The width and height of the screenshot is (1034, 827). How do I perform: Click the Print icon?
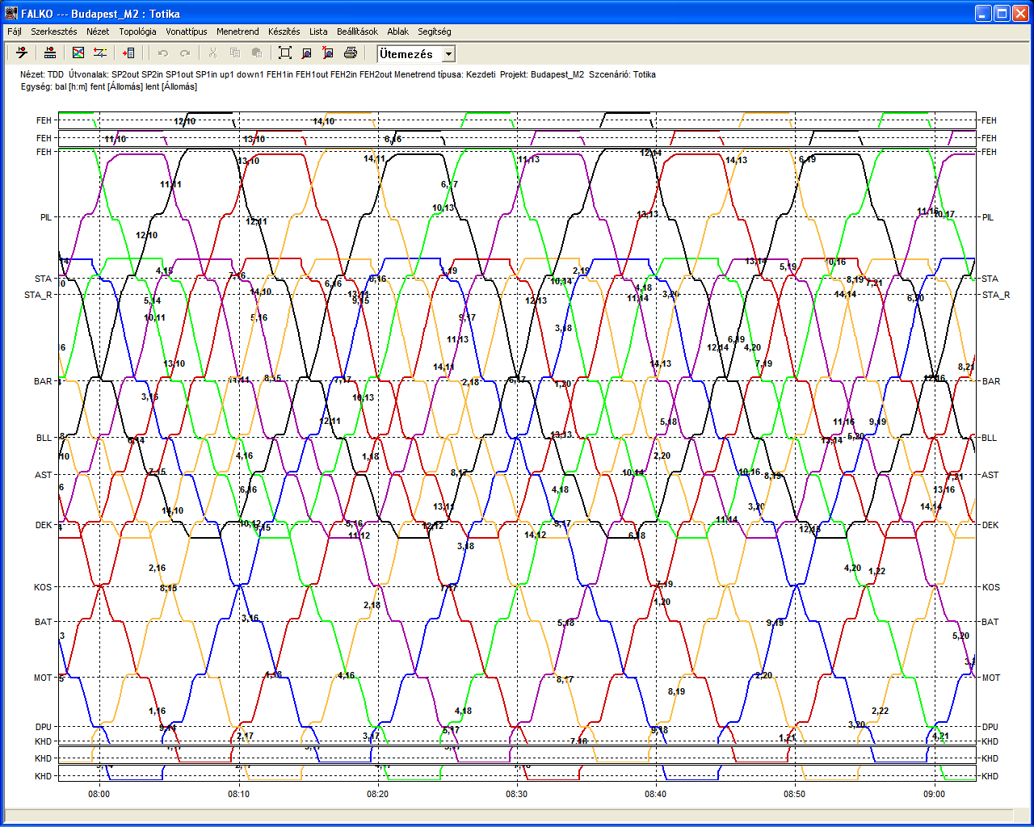point(351,53)
